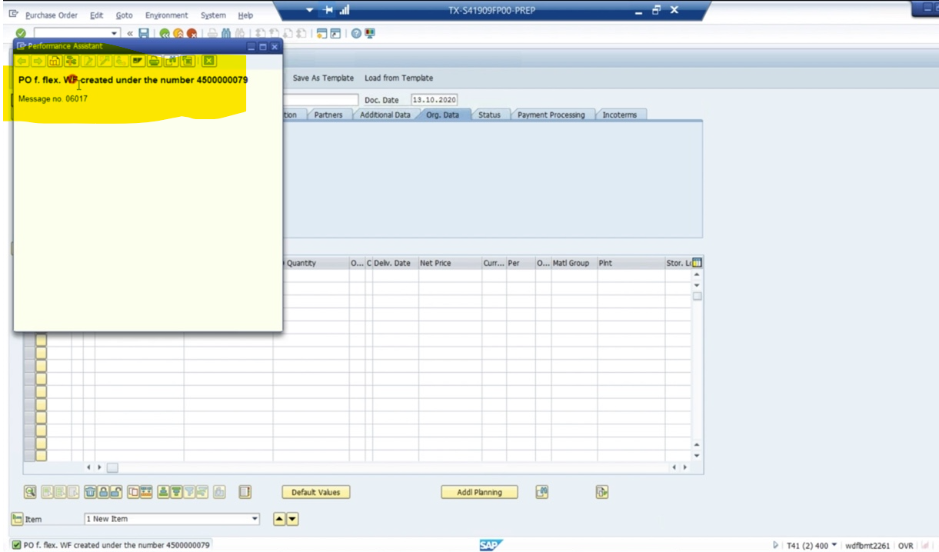Open the Incoterms tab

[619, 115]
